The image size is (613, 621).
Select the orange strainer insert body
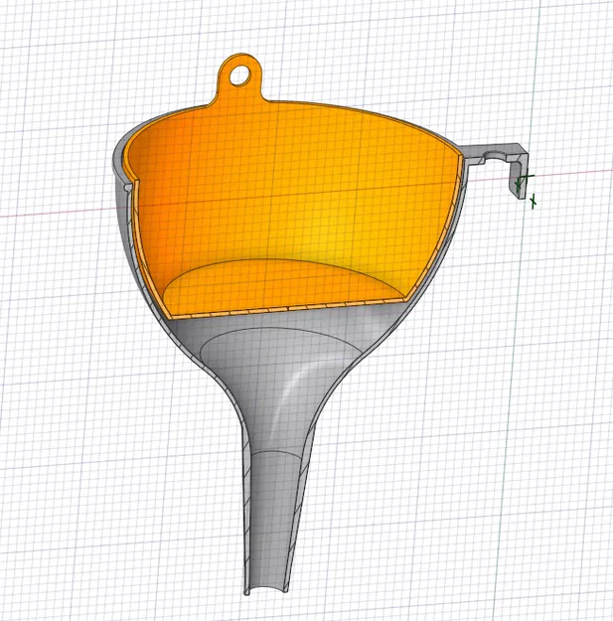click(293, 186)
